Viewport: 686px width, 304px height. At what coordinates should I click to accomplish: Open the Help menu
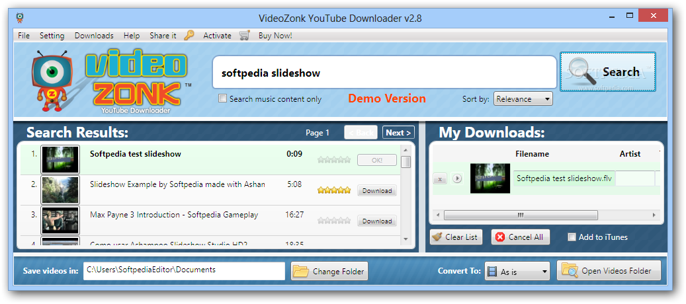[x=132, y=36]
